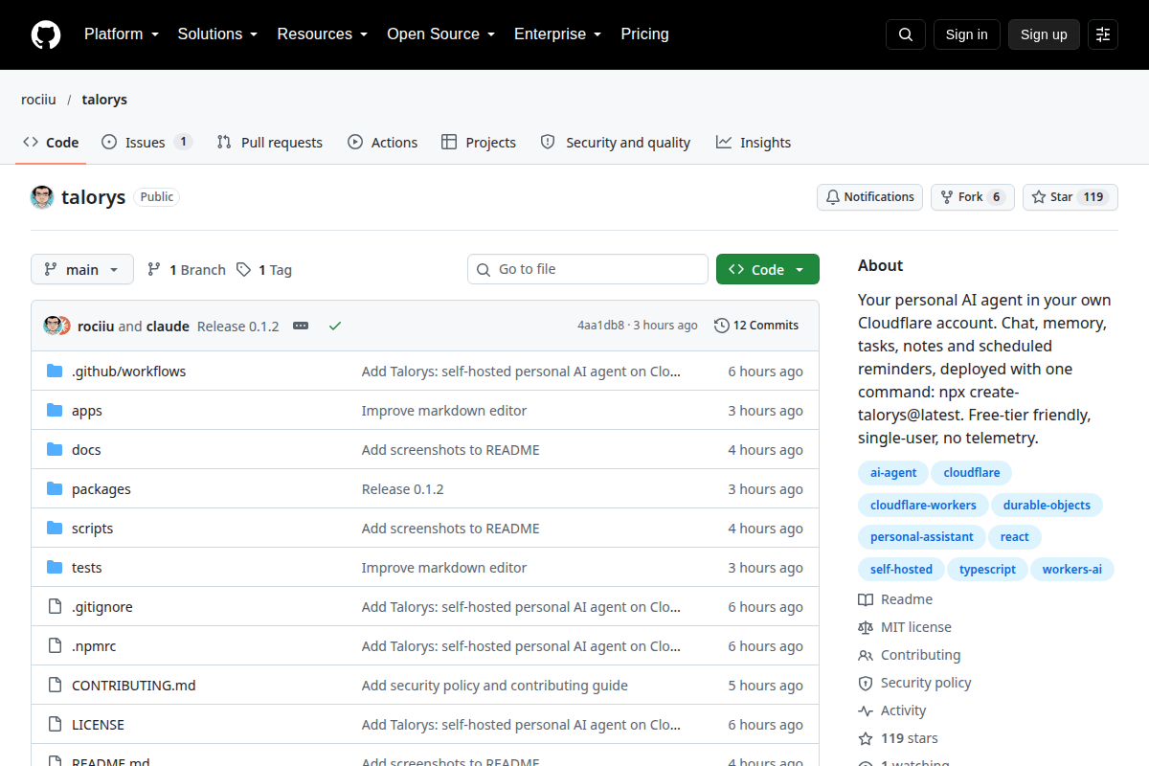
Task: Click the .npmrc file icon
Action: tap(55, 646)
